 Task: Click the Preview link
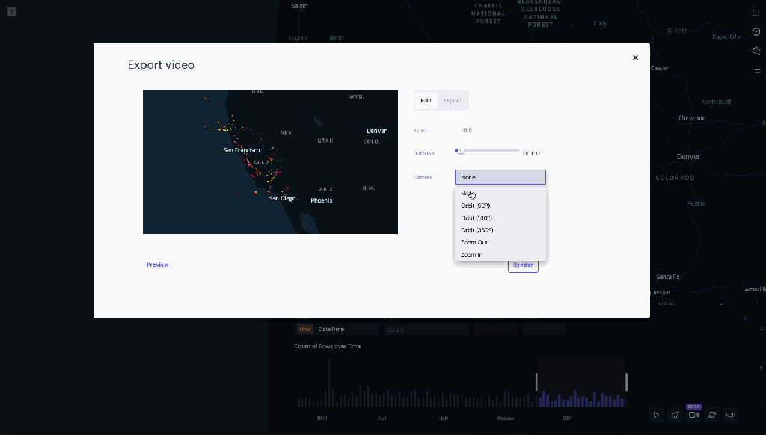point(157,265)
